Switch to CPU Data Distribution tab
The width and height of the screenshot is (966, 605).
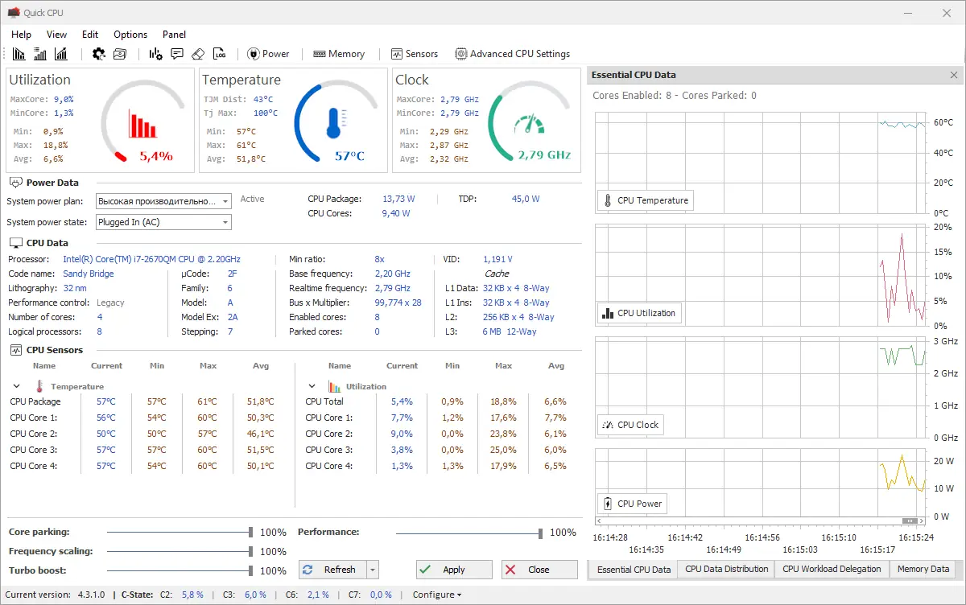pyautogui.click(x=726, y=569)
